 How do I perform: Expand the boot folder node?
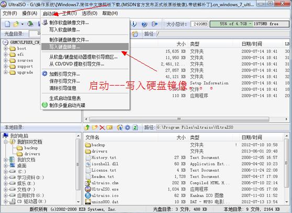[6, 49]
